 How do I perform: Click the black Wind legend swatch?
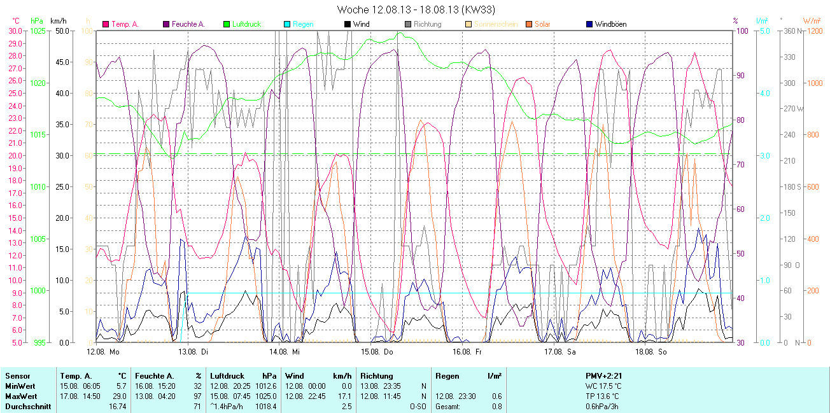(347, 24)
